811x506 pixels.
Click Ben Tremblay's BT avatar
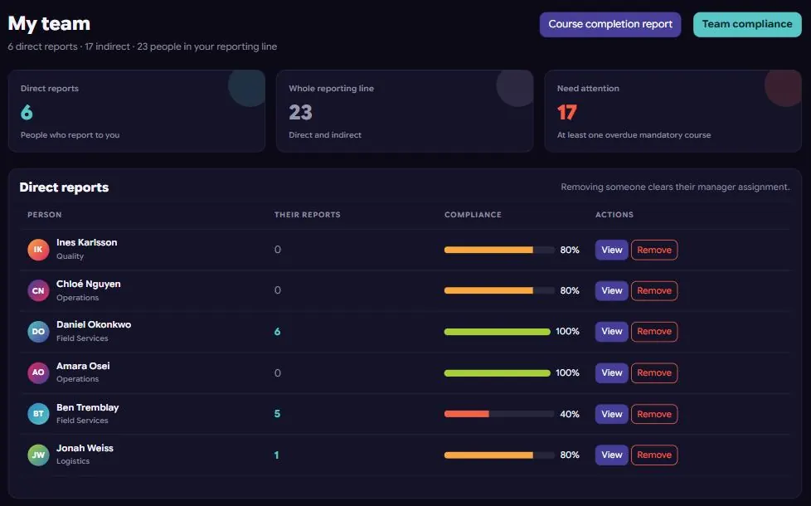(x=38, y=414)
